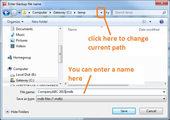Click the Refresh icon beside address bar

point(107,12)
